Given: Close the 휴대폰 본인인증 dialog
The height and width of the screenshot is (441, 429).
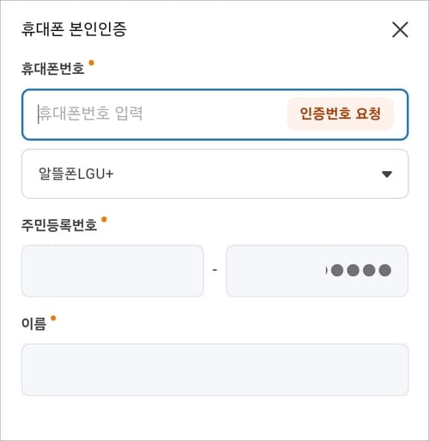Looking at the screenshot, I should pyautogui.click(x=400, y=29).
